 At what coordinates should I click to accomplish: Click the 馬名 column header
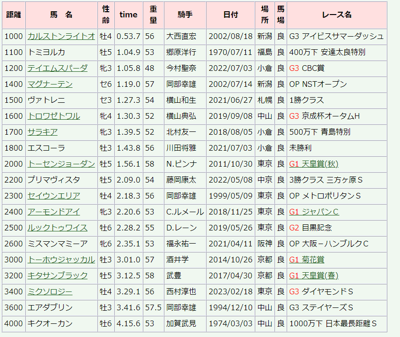61,15
